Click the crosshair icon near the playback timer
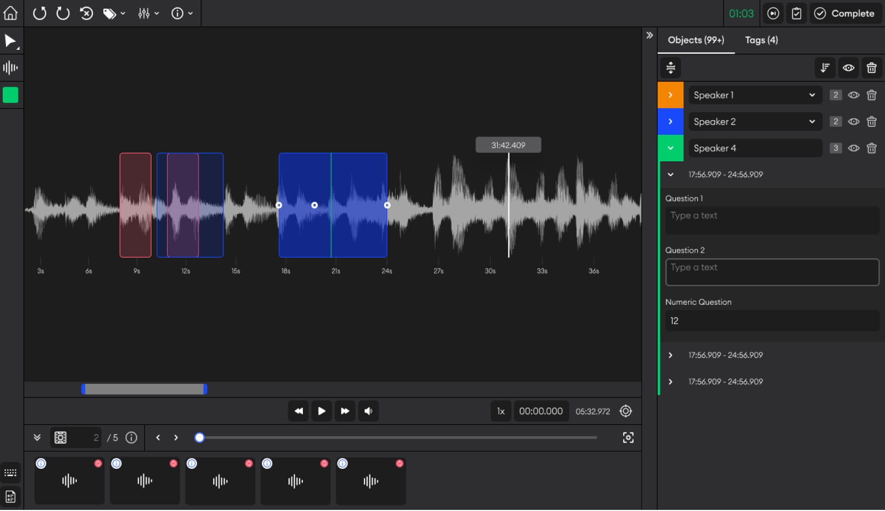 point(626,411)
